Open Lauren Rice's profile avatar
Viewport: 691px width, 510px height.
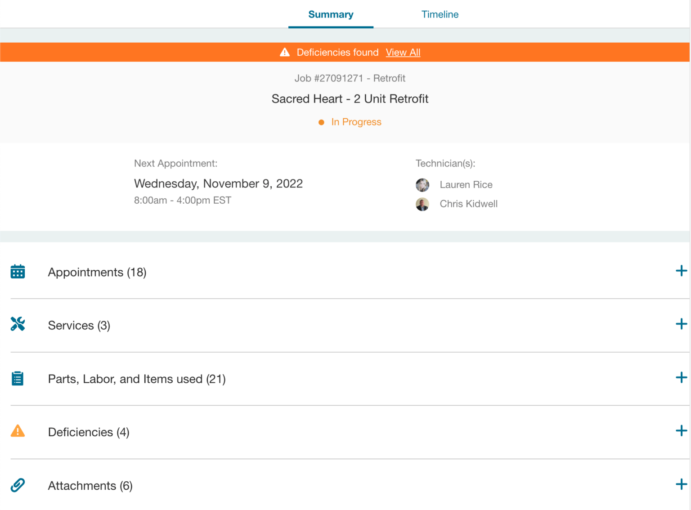pos(422,185)
